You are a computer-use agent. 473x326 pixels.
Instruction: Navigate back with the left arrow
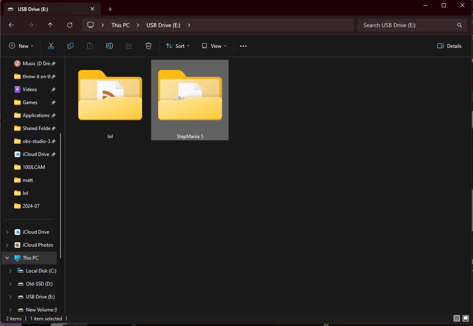(x=11, y=25)
